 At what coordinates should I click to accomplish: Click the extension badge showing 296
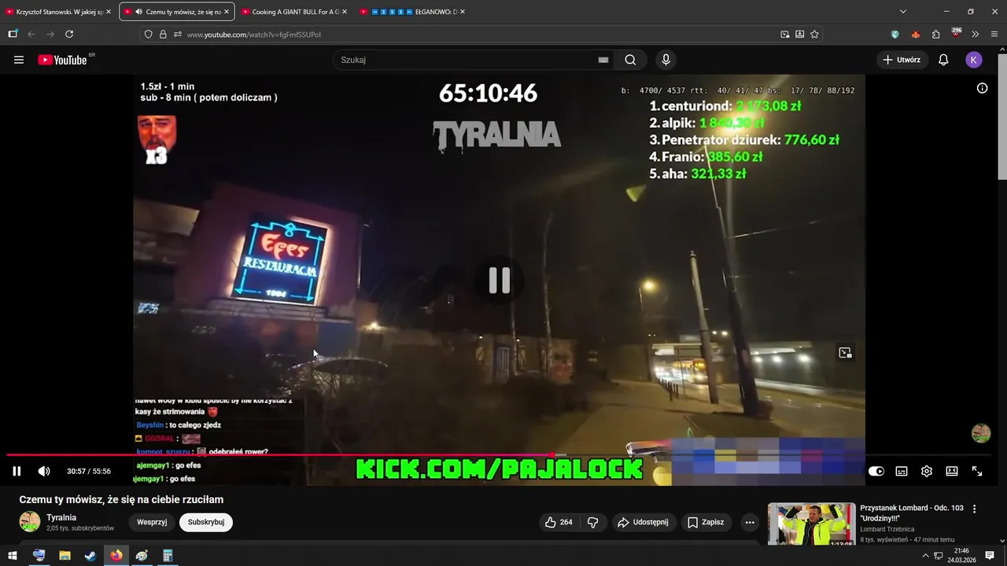(x=956, y=33)
